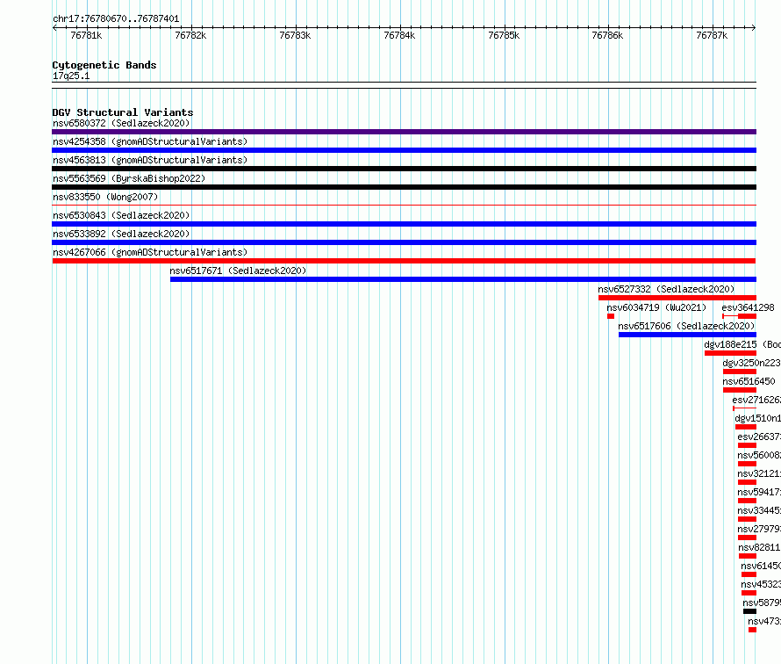Open the variant label starting nsv56008

coord(759,455)
